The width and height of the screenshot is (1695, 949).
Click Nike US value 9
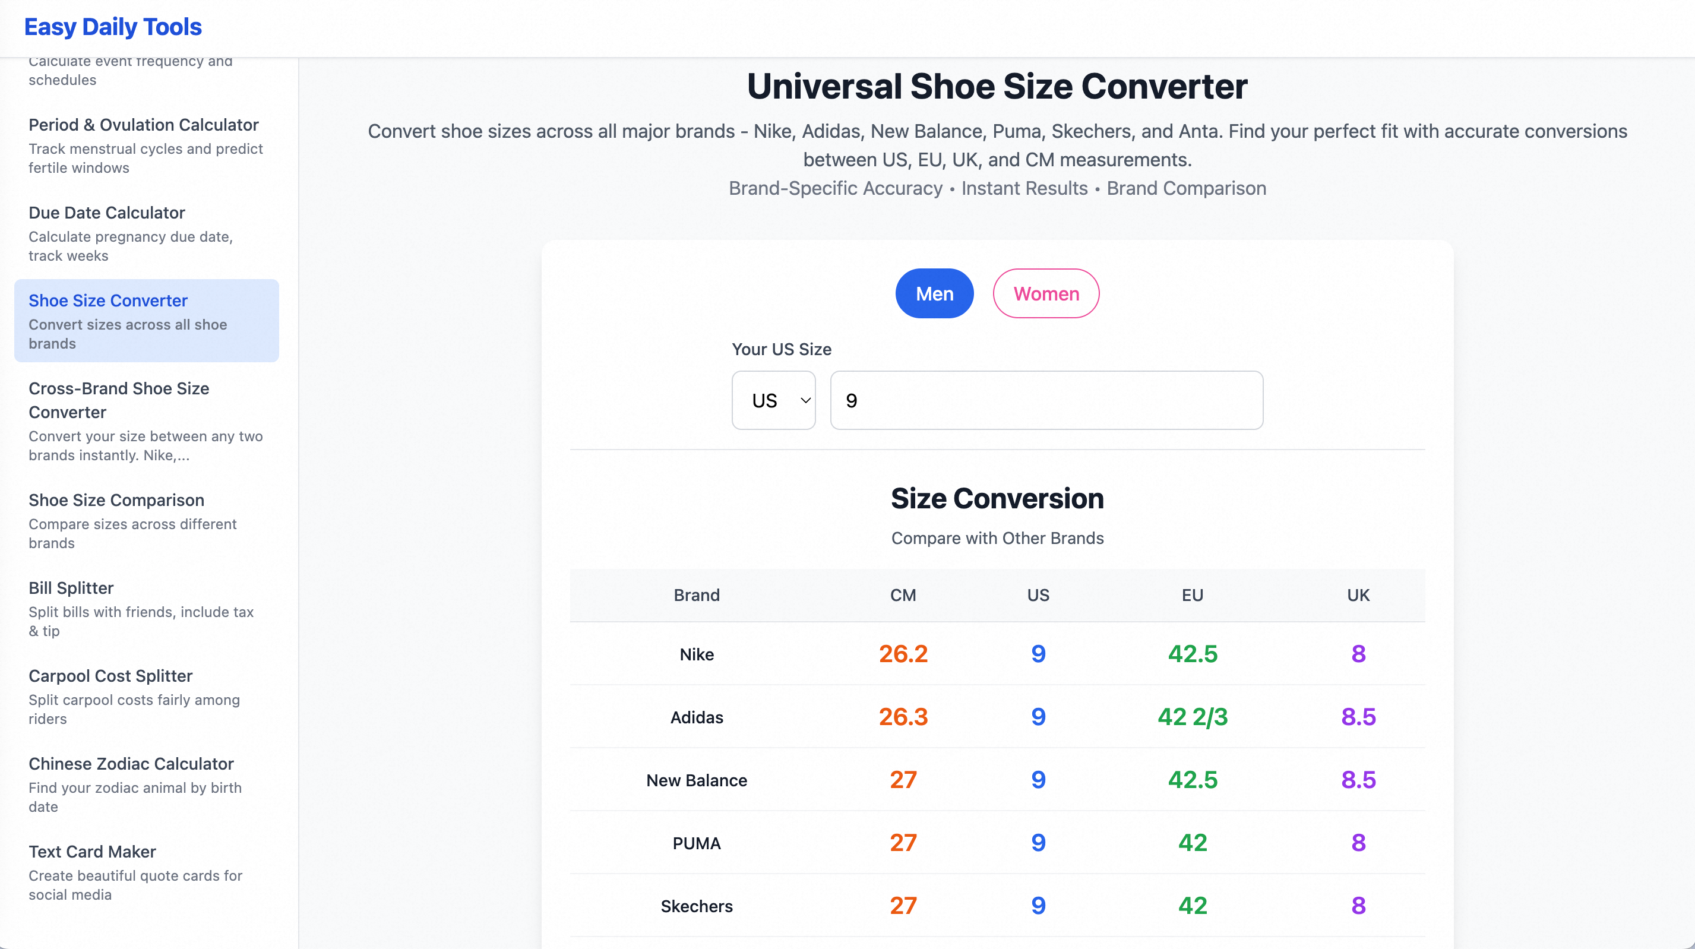click(1038, 653)
